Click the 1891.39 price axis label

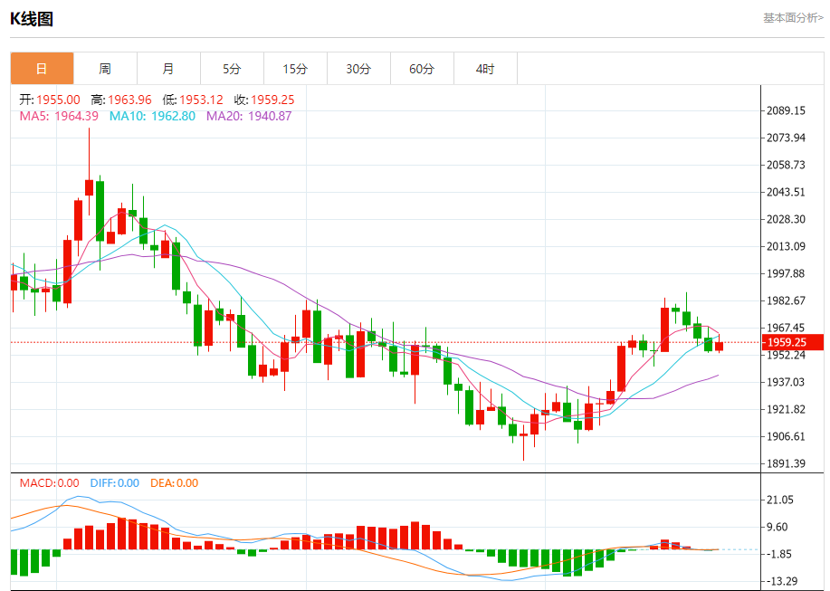(x=786, y=463)
